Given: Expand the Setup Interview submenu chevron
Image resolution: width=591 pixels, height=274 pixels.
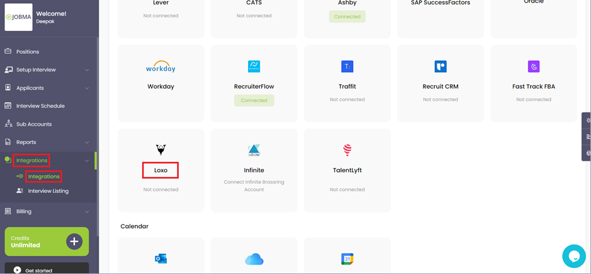Looking at the screenshot, I should pyautogui.click(x=87, y=70).
